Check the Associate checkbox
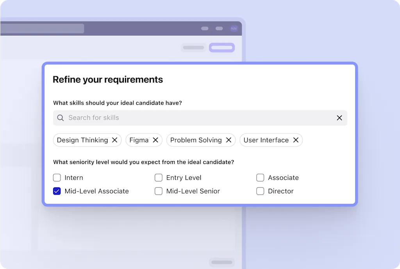Viewport: 400px width, 269px height. [260, 178]
